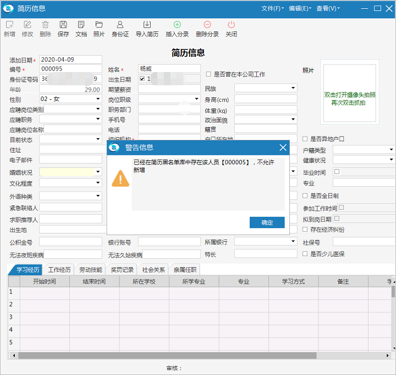
Task: Click the table's right scroll arrow
Action: click(387, 356)
